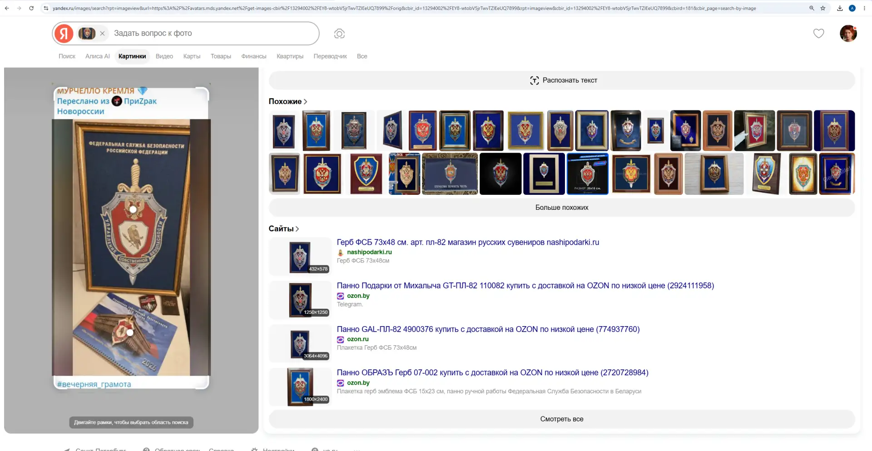Open the Товары tab
The image size is (872, 451).
coord(221,56)
